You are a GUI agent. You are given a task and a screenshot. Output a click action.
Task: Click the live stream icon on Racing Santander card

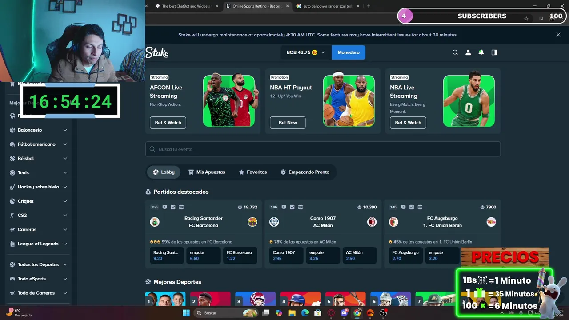pyautogui.click(x=165, y=207)
